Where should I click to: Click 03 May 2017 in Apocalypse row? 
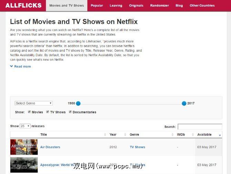click(207, 165)
